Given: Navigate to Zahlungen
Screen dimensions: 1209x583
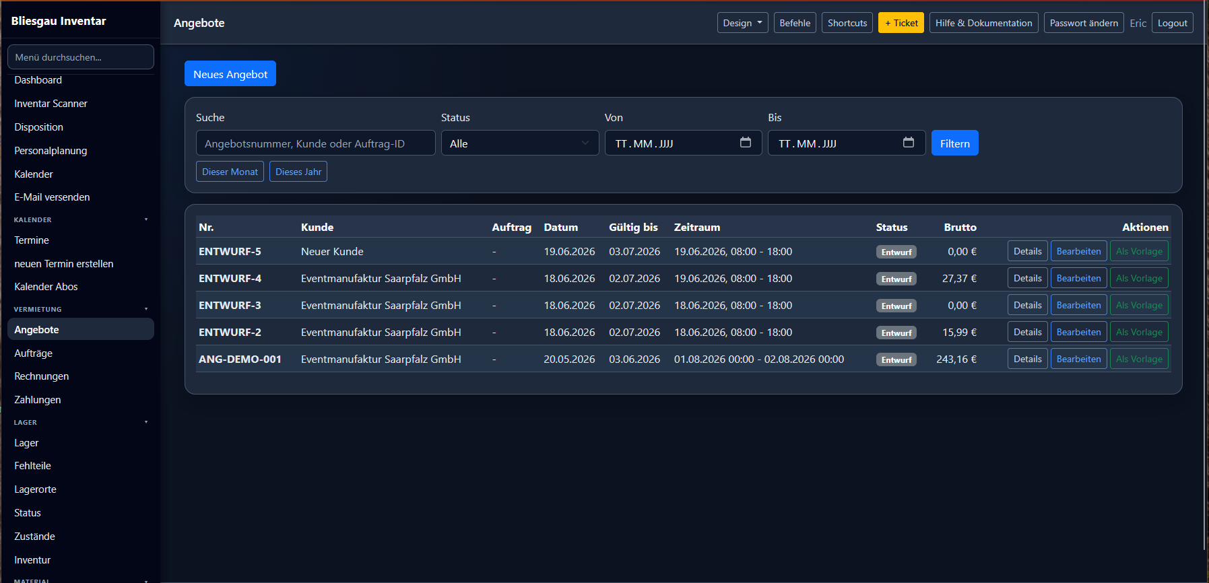Looking at the screenshot, I should (x=81, y=400).
